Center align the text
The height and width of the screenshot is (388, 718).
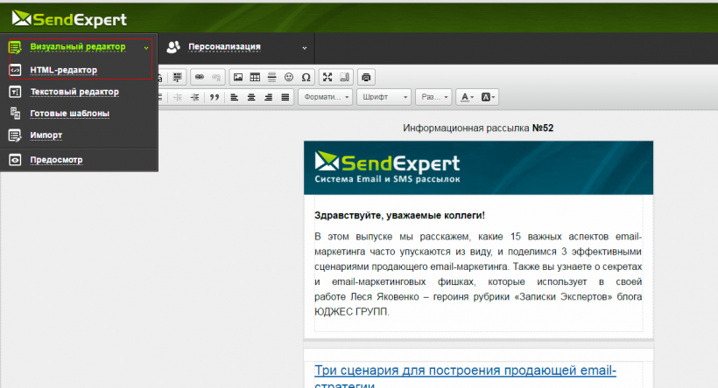251,97
